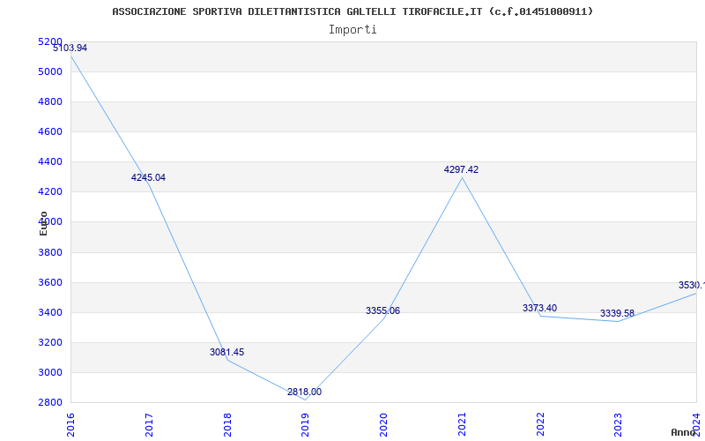Click the data label 2818.00

click(x=304, y=392)
